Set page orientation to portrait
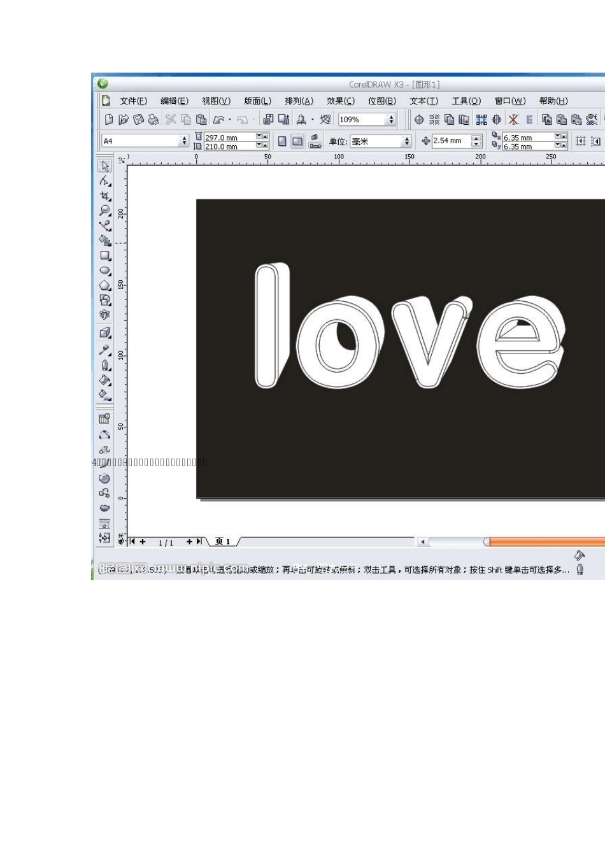The height and width of the screenshot is (856, 605). coord(282,141)
